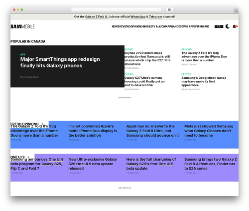249x211 pixels.
Task: Click the arrow beside One UI 9
Action: point(28,157)
